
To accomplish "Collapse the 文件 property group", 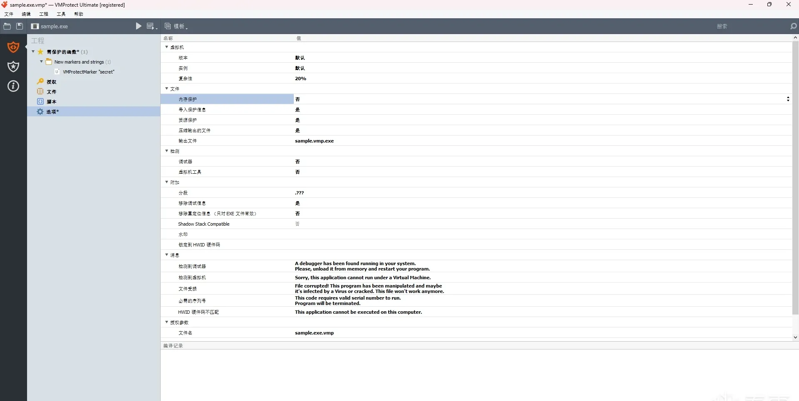I will pyautogui.click(x=167, y=89).
